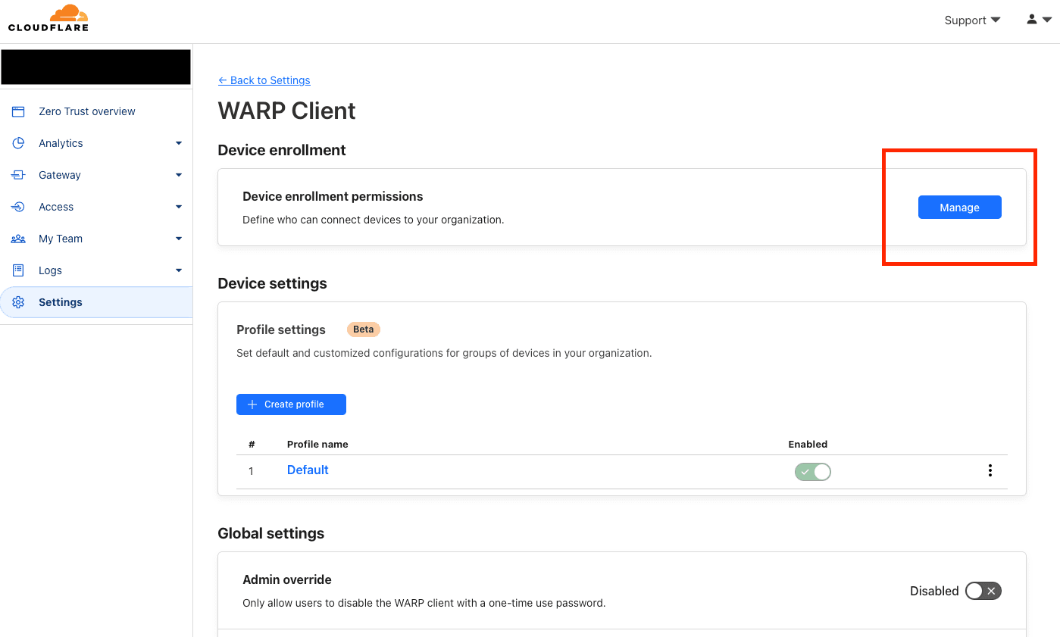1060x637 pixels.
Task: Open the Support dropdown
Action: tap(972, 20)
